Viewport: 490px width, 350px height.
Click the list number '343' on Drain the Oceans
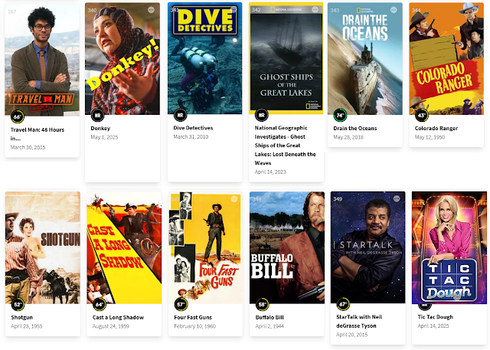tap(335, 10)
